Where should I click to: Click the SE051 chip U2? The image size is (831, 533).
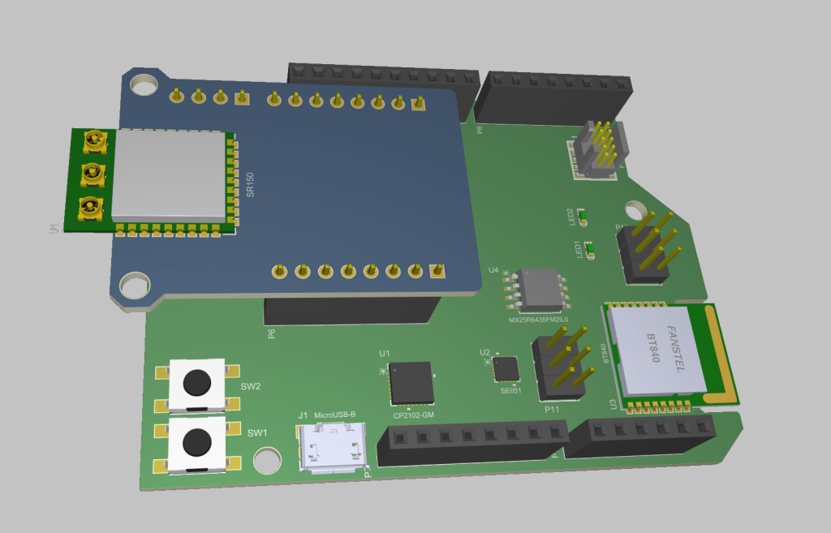click(507, 368)
